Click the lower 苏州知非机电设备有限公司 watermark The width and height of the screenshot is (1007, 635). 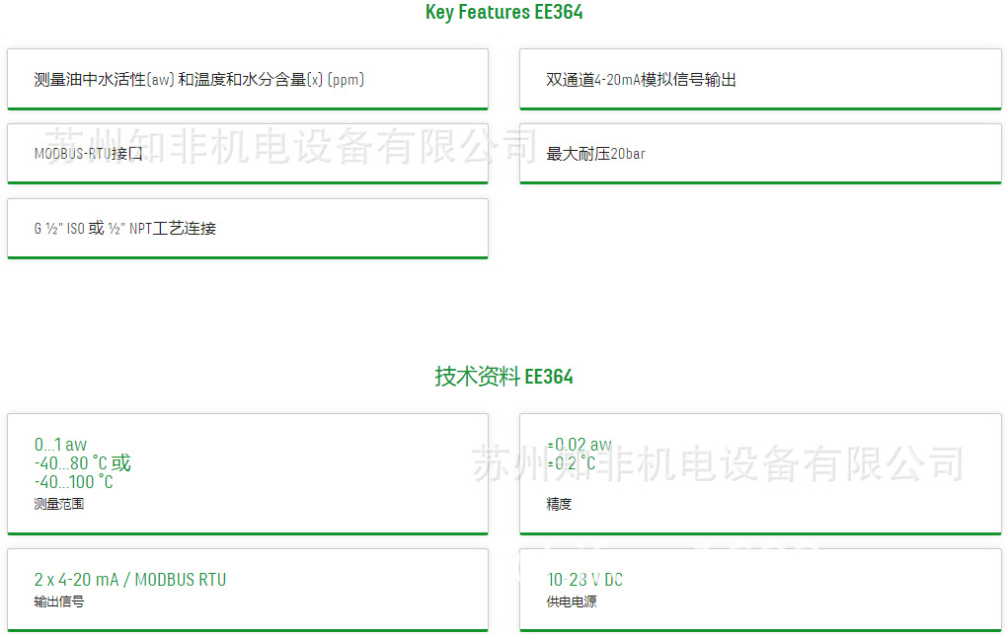tap(717, 463)
